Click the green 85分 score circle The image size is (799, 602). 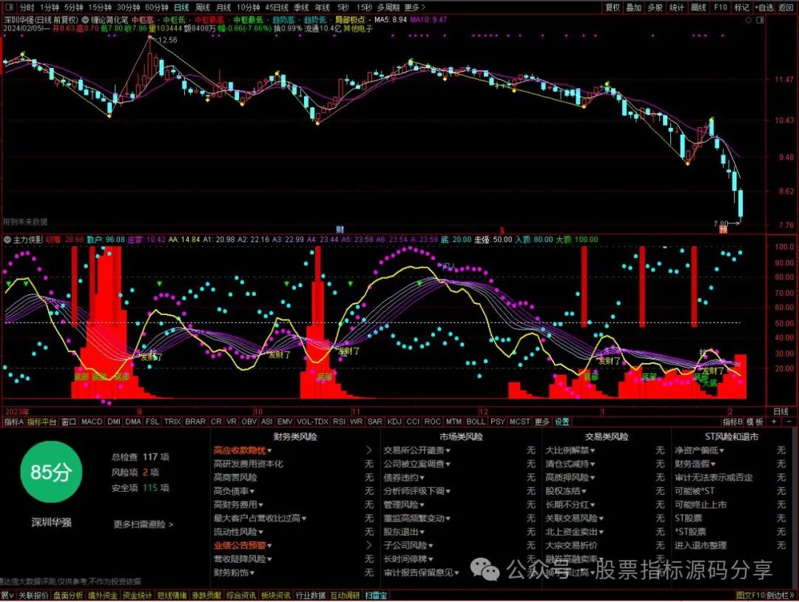tap(50, 472)
